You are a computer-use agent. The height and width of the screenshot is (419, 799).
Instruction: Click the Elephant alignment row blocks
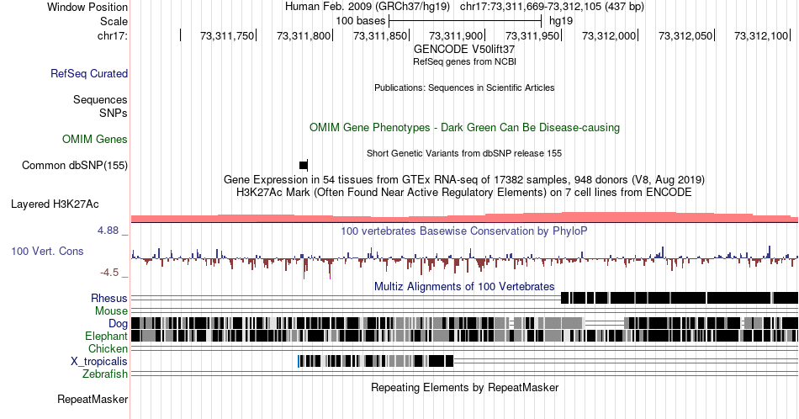(464, 336)
